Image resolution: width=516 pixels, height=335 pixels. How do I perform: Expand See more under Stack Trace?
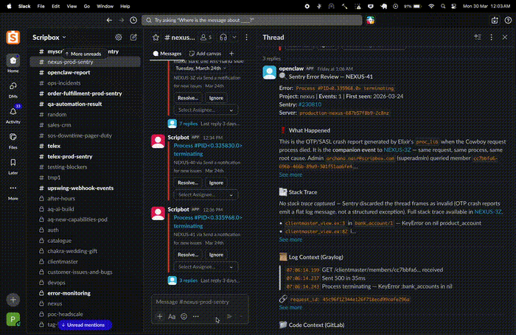pyautogui.click(x=290, y=239)
